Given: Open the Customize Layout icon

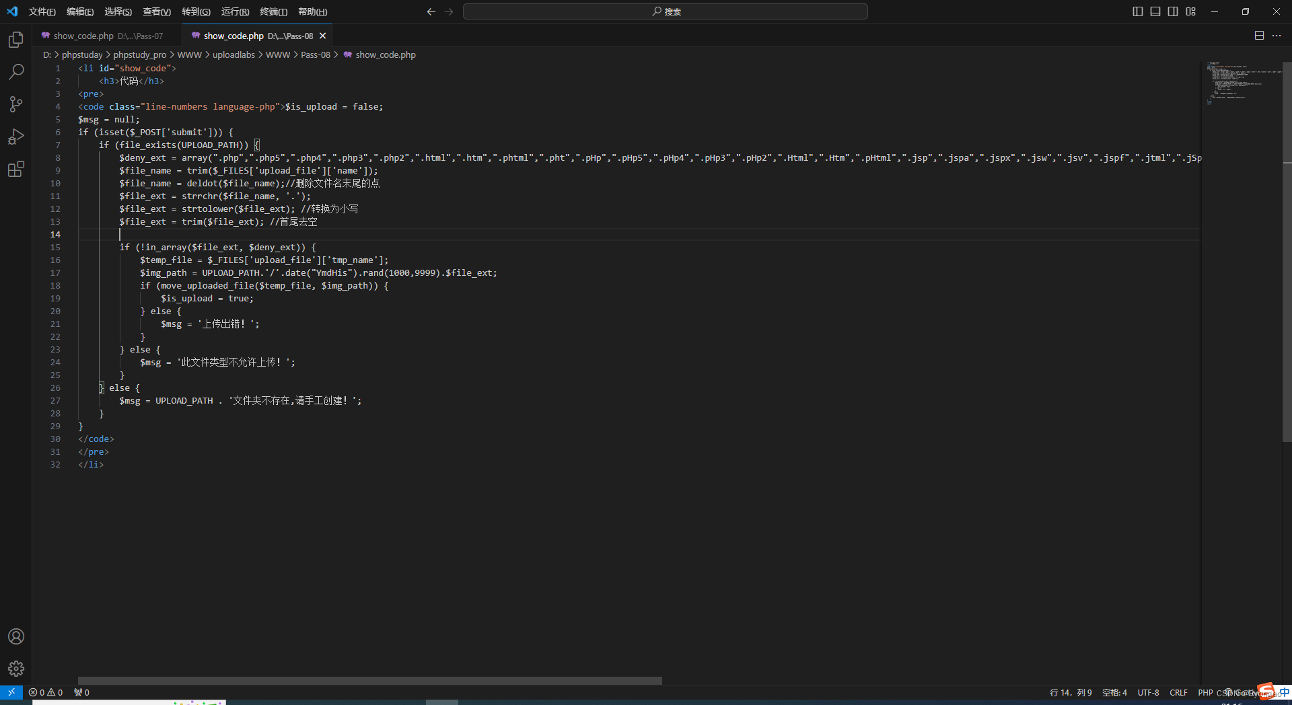Looking at the screenshot, I should pyautogui.click(x=1191, y=11).
